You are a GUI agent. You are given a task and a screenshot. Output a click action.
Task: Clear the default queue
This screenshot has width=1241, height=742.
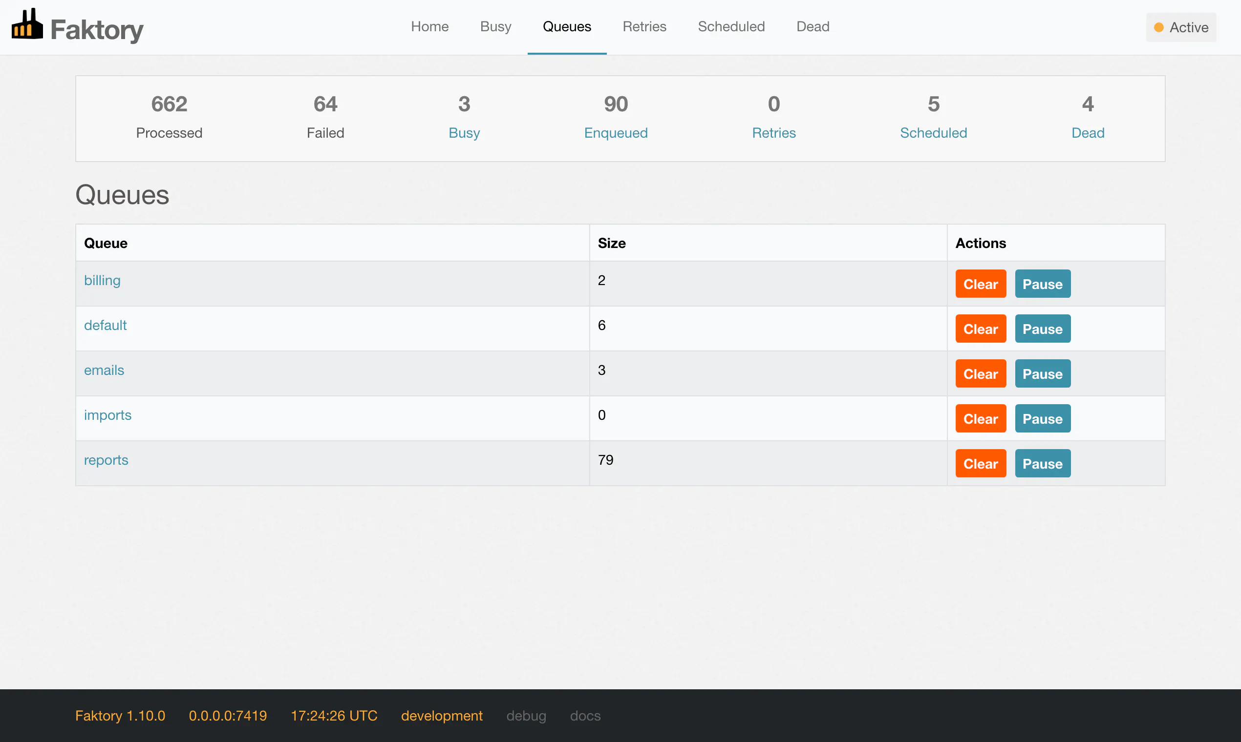(980, 329)
